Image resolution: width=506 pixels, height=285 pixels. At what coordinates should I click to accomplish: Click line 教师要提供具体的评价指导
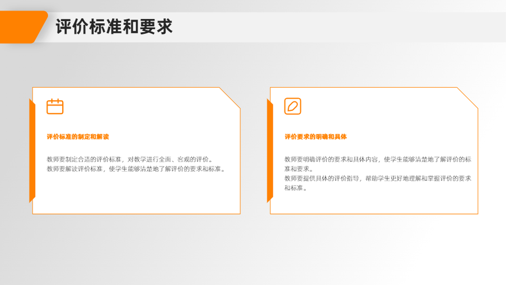(378, 183)
